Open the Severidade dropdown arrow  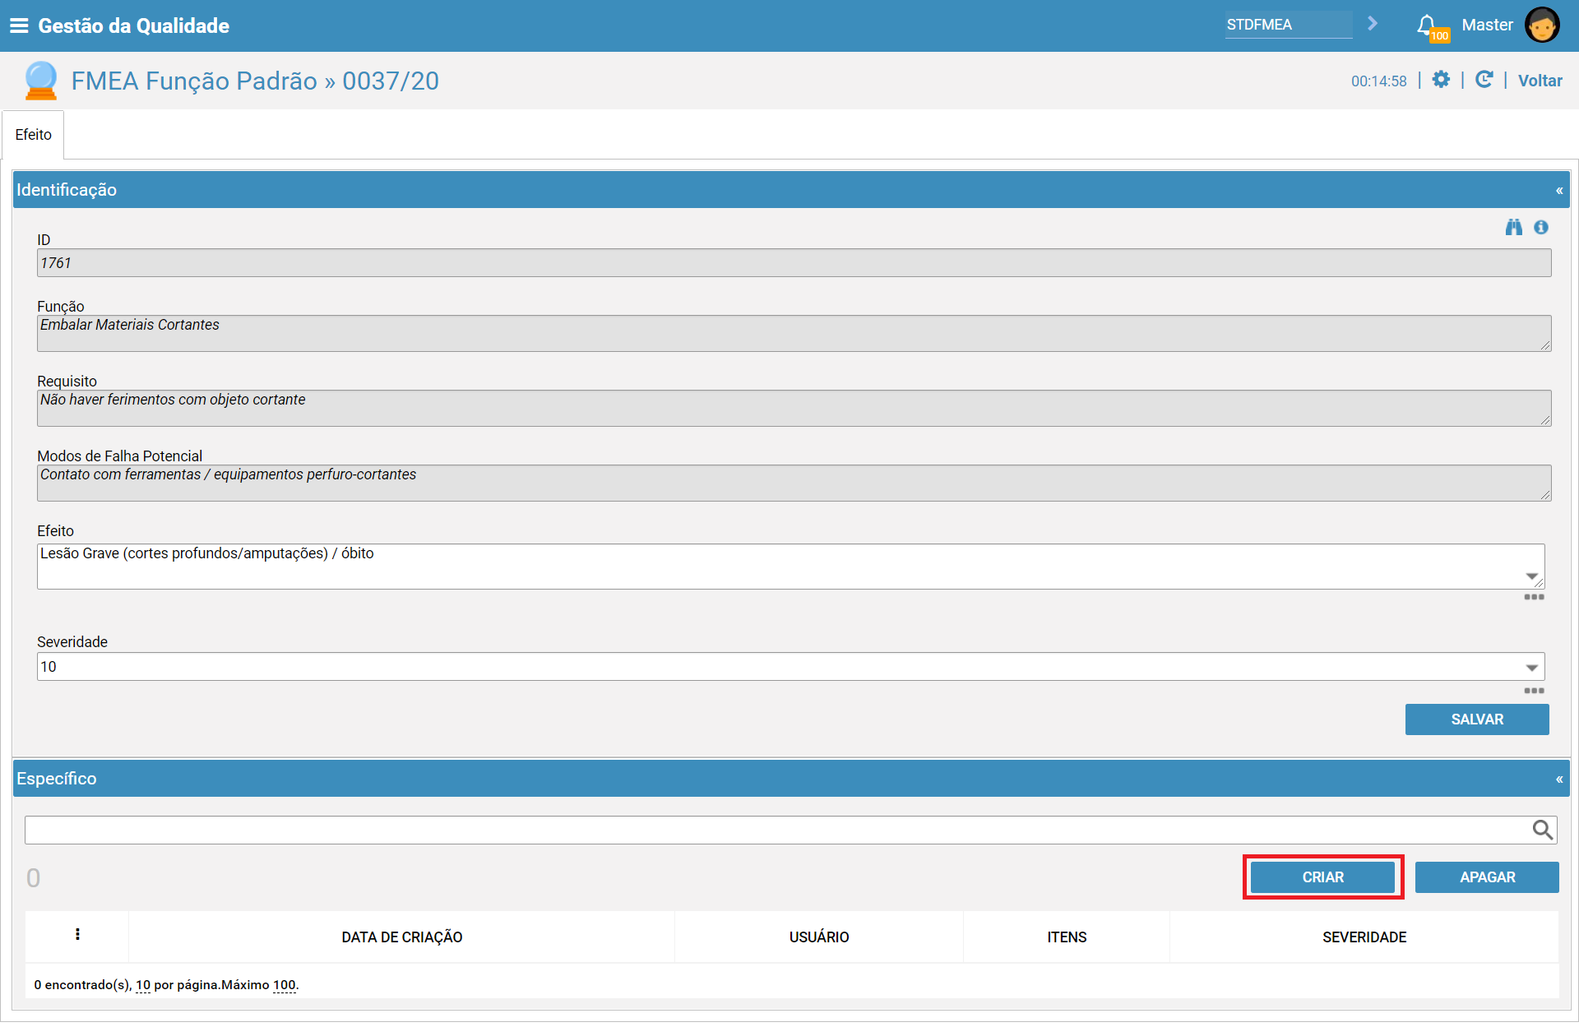tap(1531, 667)
